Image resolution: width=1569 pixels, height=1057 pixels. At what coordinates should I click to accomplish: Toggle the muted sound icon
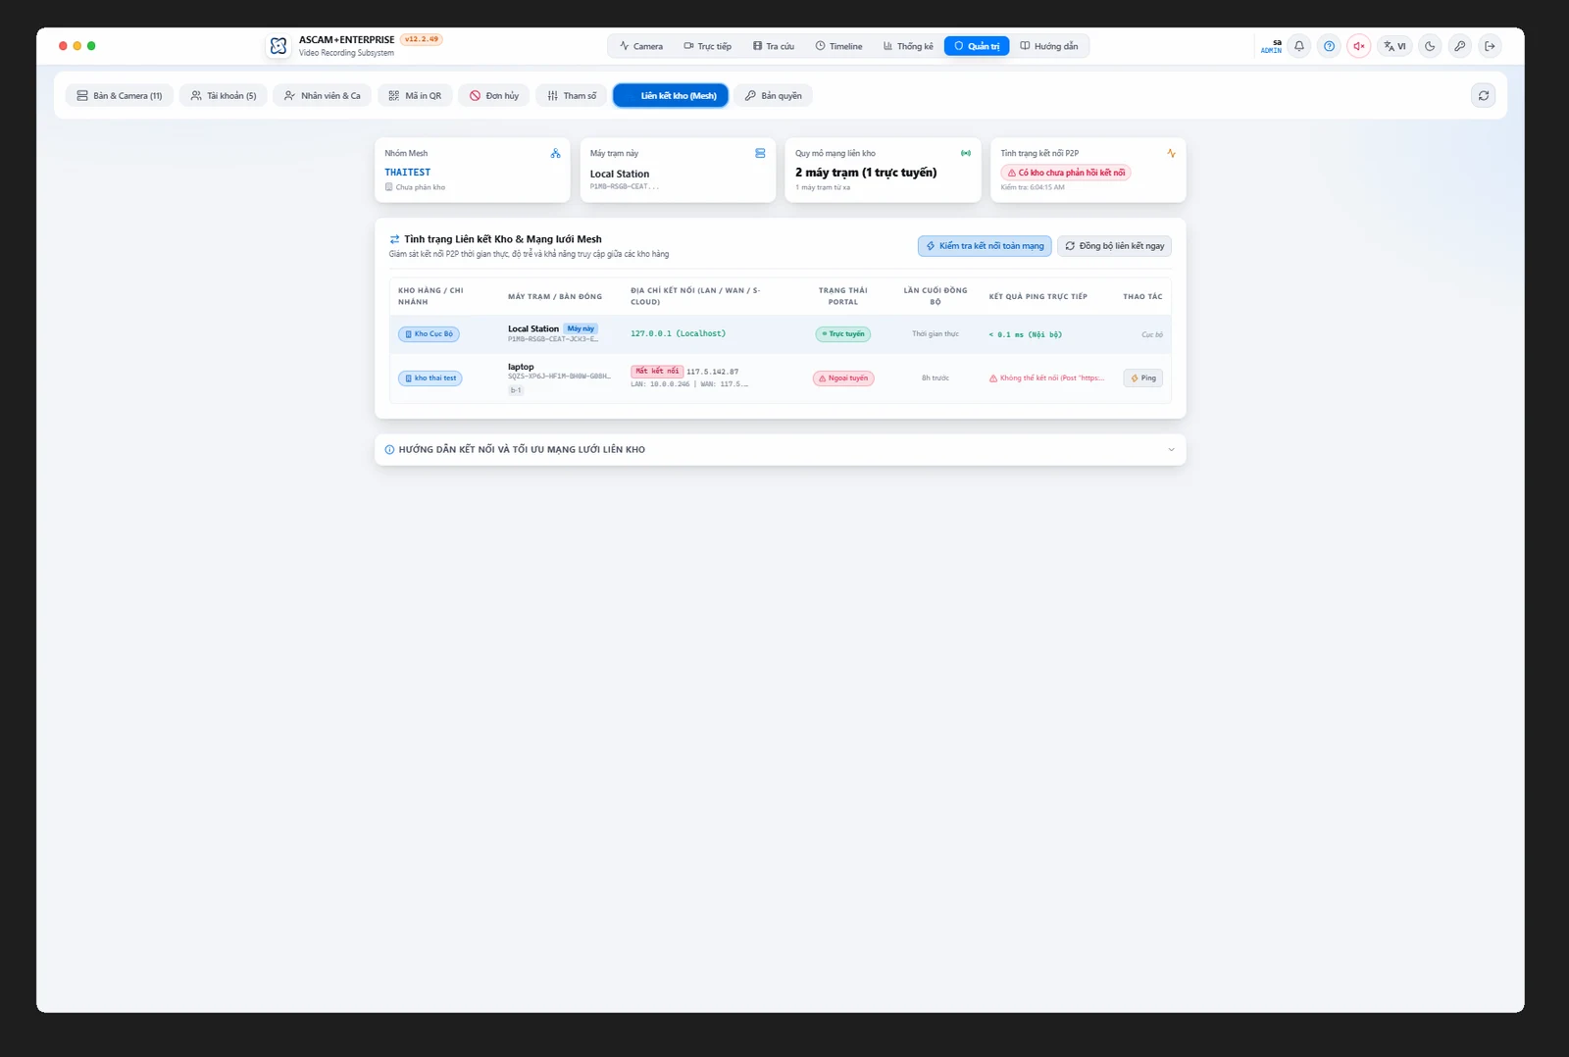(x=1359, y=46)
